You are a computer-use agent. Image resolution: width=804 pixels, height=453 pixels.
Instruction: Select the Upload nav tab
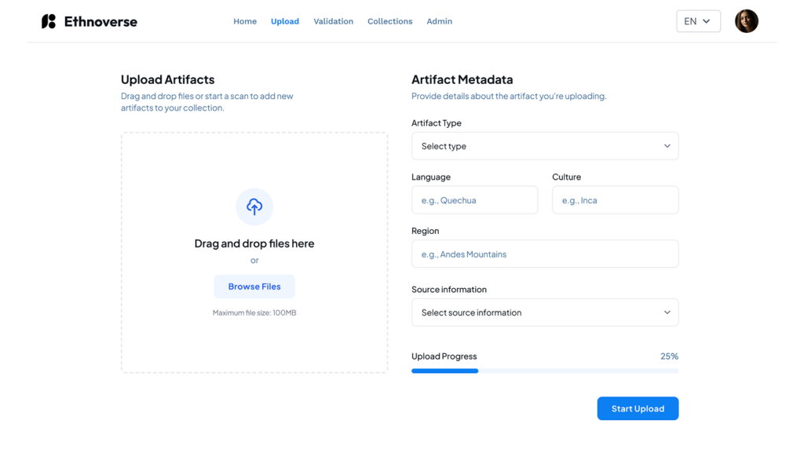click(x=284, y=21)
